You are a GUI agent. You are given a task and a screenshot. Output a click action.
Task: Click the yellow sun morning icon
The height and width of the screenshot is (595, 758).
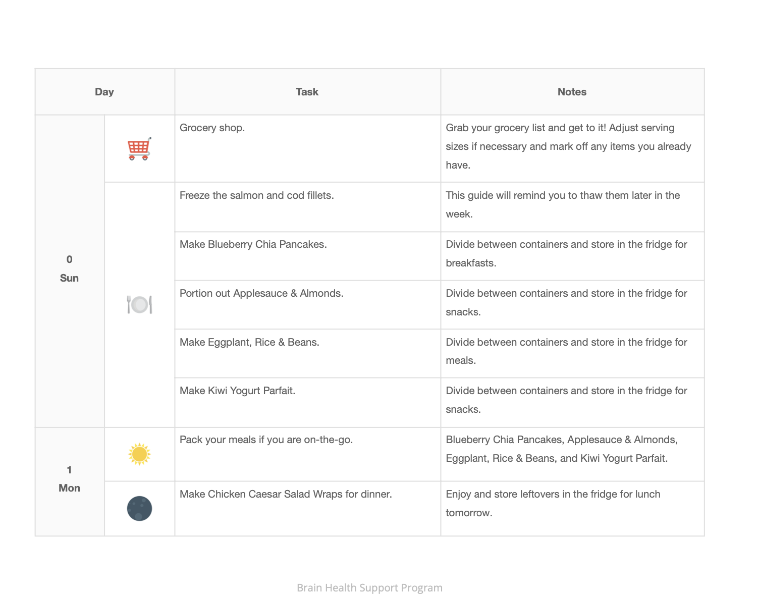[139, 454]
